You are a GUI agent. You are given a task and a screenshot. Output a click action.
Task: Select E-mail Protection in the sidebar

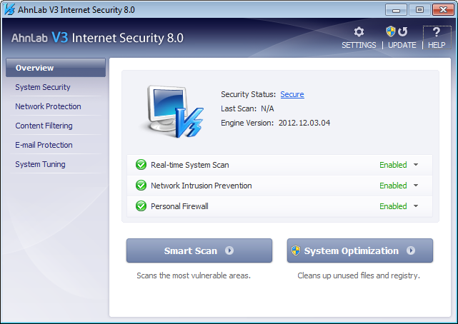click(44, 145)
